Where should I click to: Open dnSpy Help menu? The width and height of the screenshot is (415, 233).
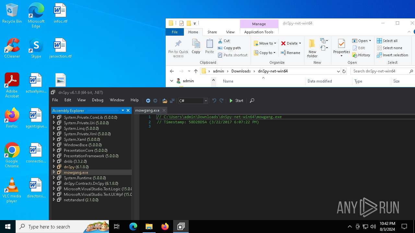[x=135, y=100]
